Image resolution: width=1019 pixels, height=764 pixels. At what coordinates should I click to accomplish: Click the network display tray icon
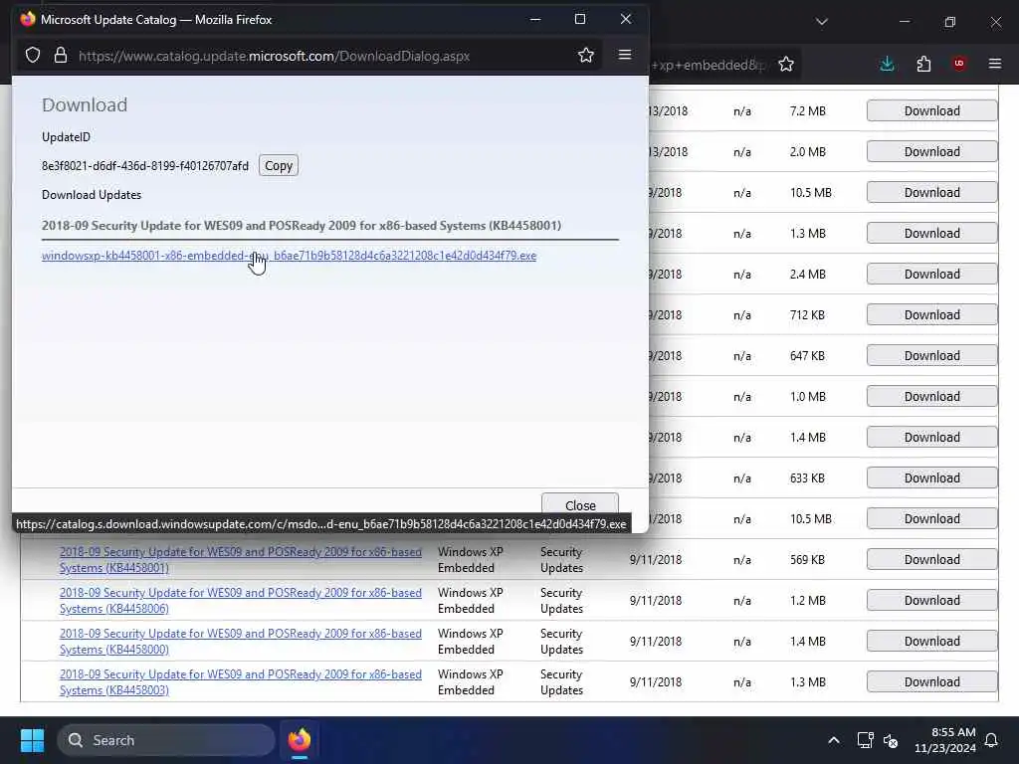[x=865, y=740]
